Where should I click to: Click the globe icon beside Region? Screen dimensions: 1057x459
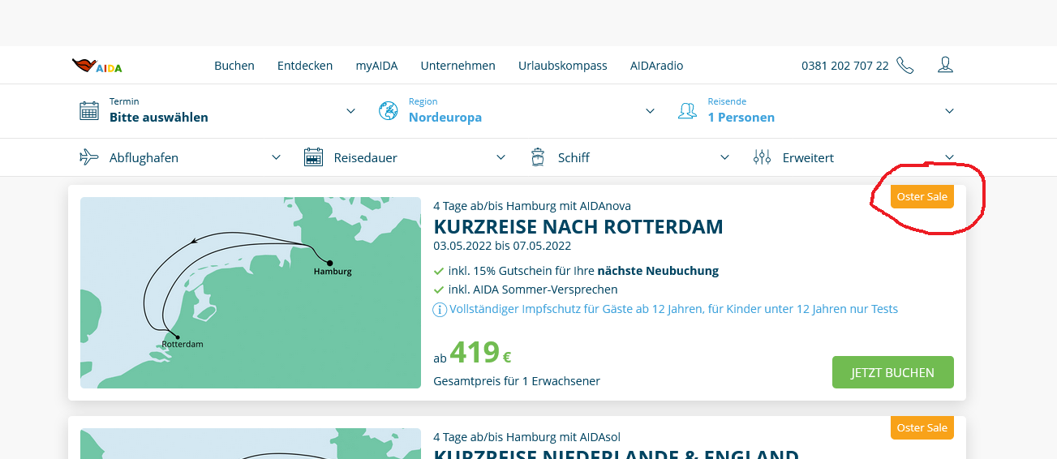coord(389,110)
